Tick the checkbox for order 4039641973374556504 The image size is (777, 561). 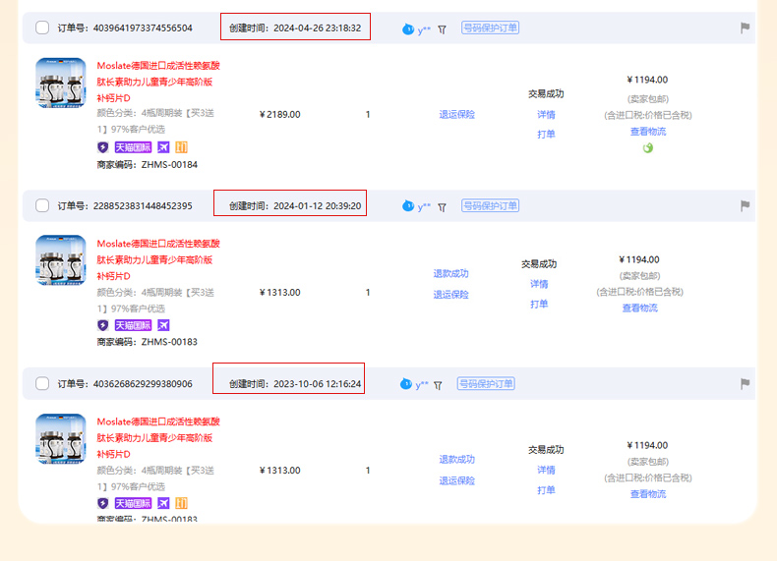(42, 28)
